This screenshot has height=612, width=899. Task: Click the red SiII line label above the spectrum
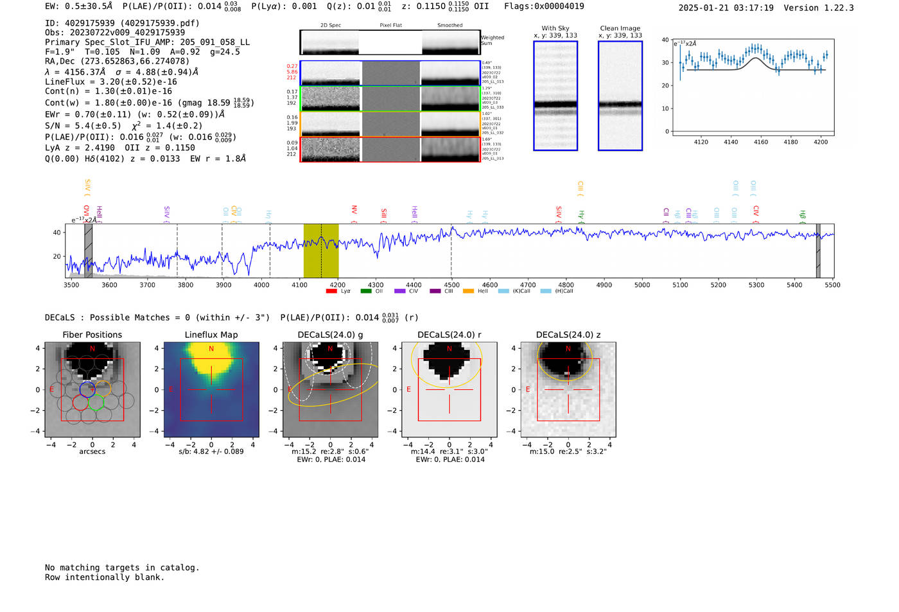[384, 214]
